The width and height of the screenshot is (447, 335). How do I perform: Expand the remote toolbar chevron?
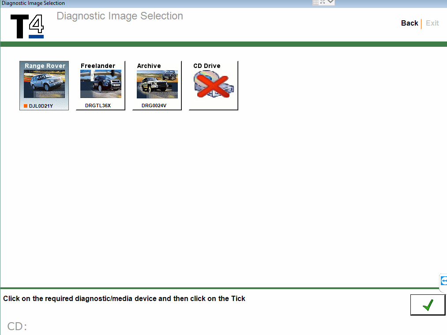pos(331,2)
